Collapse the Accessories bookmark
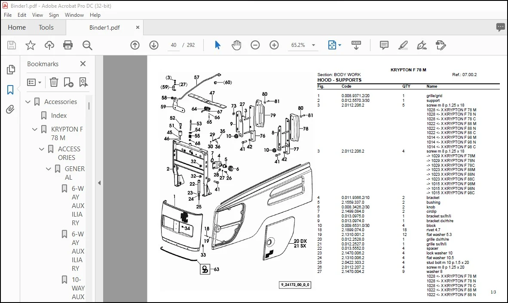Image resolution: width=508 pixels, height=303 pixels. pos(28,102)
